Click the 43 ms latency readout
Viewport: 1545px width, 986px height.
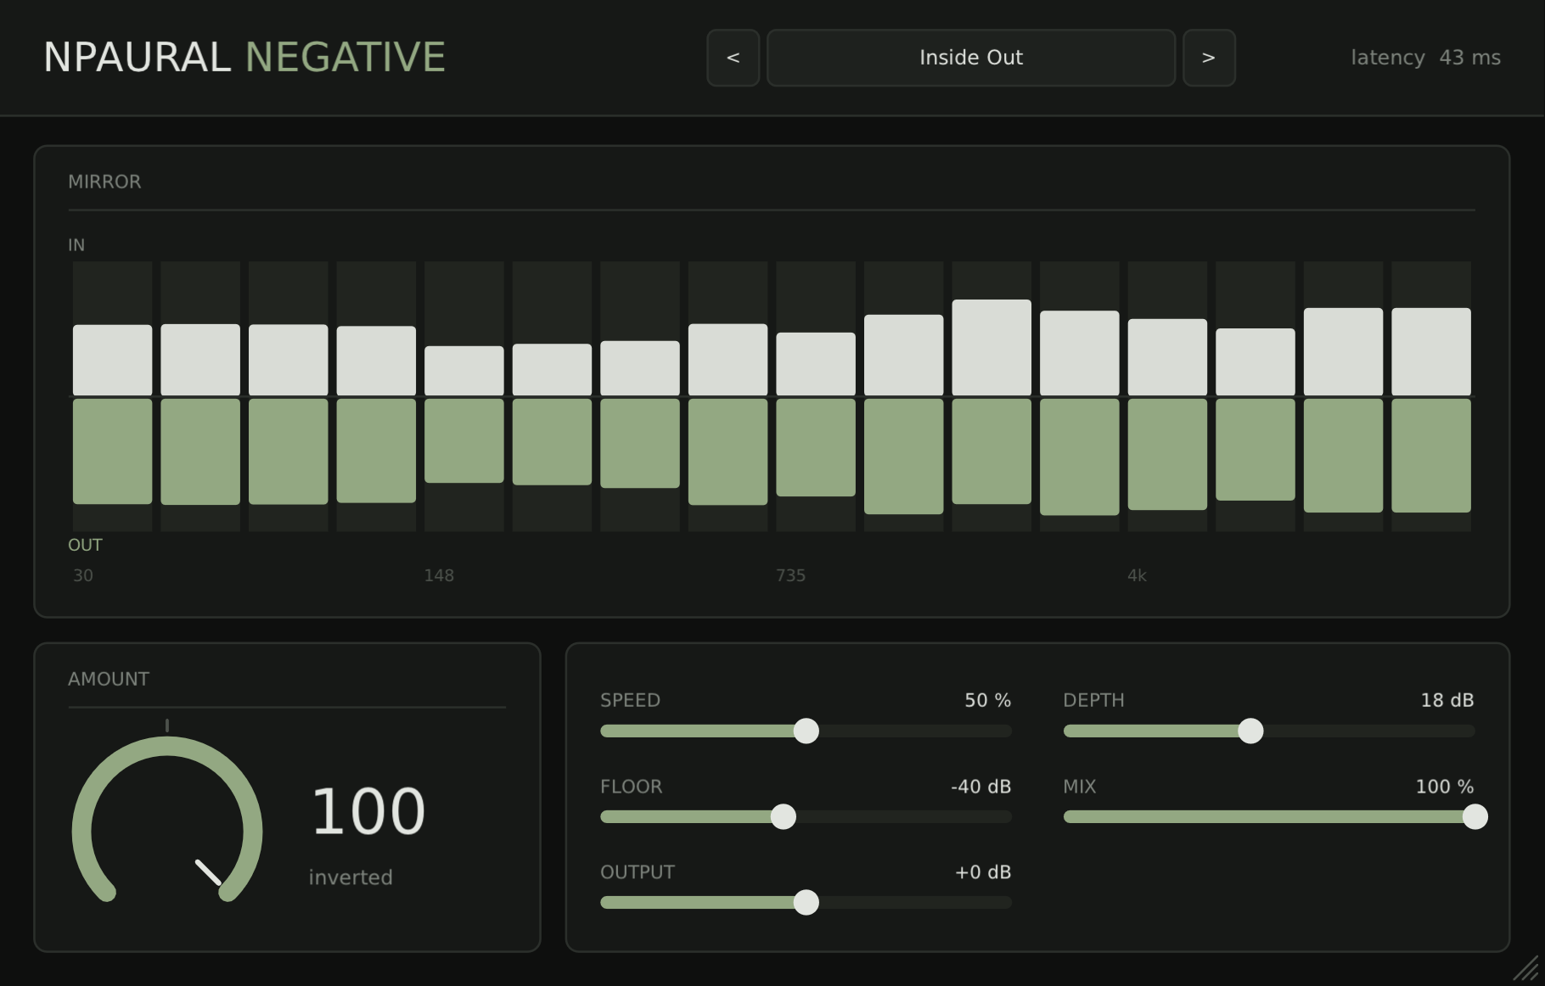1469,58
